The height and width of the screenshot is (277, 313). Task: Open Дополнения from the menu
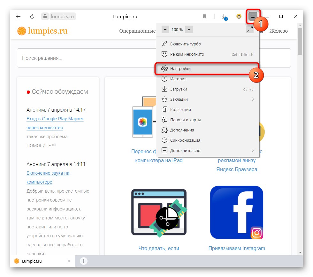point(207,130)
